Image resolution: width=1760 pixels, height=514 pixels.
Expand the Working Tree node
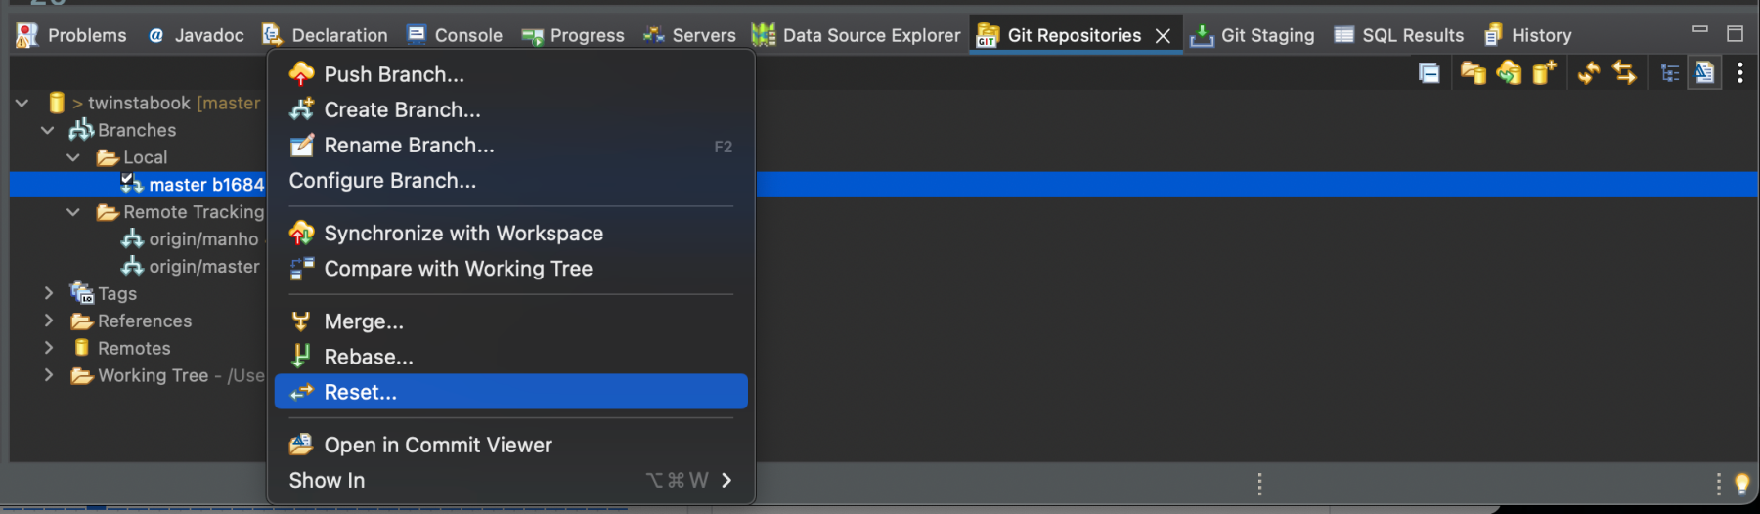coord(49,375)
